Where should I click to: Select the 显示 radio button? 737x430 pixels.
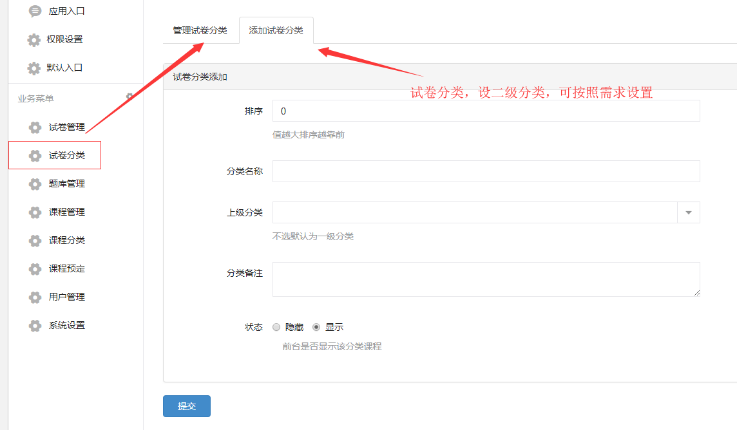tap(316, 327)
